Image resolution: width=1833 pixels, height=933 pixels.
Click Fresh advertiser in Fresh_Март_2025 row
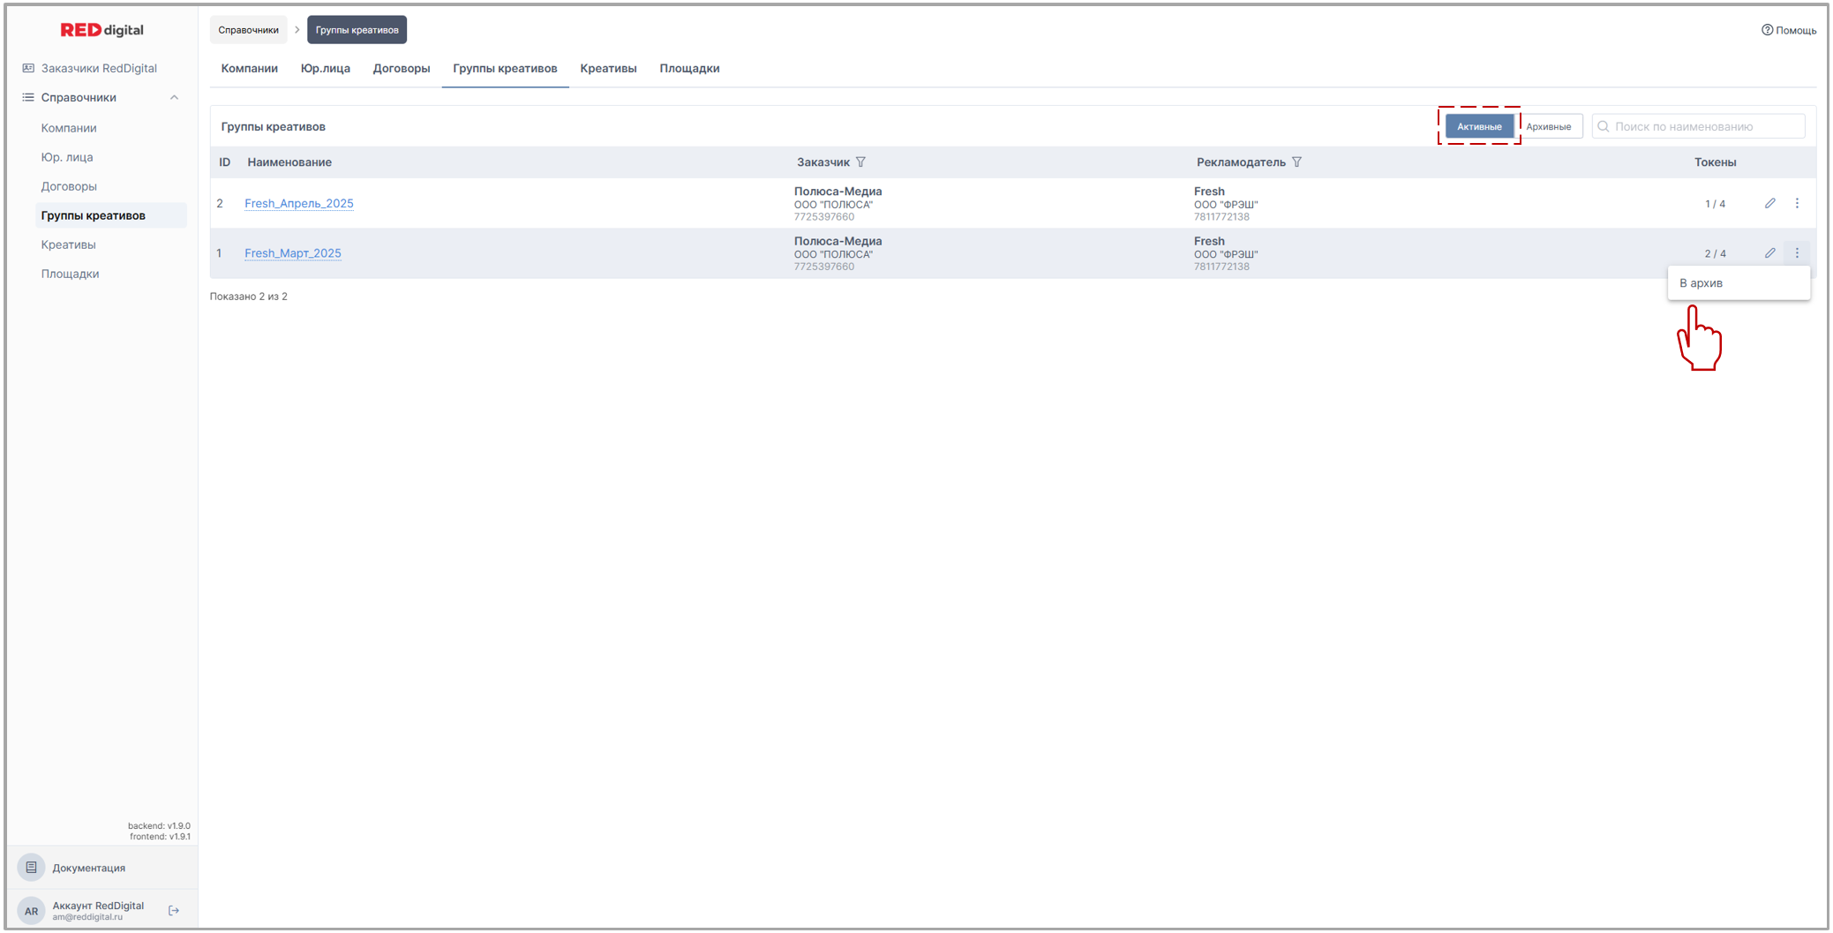pos(1209,241)
